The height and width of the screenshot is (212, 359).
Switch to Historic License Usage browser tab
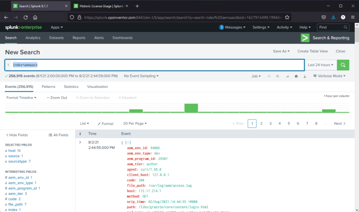(101, 6)
